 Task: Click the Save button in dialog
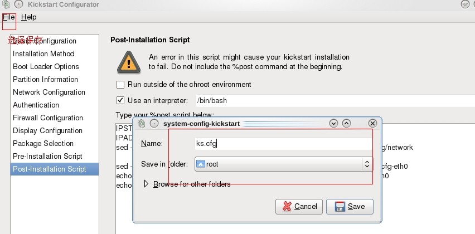(350, 207)
